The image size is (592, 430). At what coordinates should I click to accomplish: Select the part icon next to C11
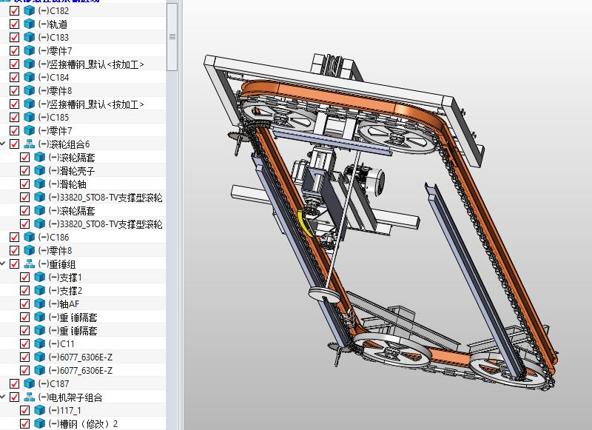pos(40,343)
